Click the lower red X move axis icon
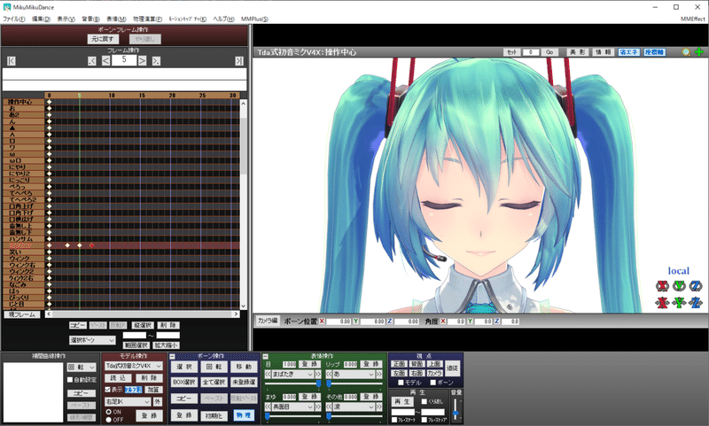 click(662, 303)
